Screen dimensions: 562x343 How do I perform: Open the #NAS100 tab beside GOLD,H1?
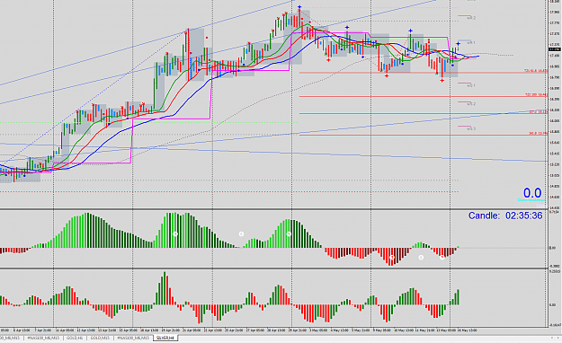coord(43,338)
